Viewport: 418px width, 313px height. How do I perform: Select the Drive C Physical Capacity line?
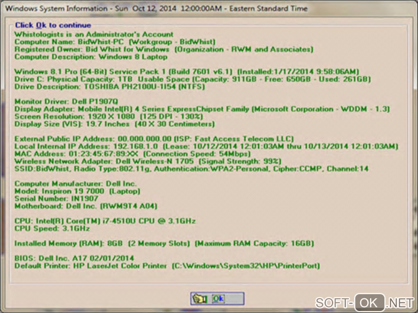pyautogui.click(x=193, y=79)
